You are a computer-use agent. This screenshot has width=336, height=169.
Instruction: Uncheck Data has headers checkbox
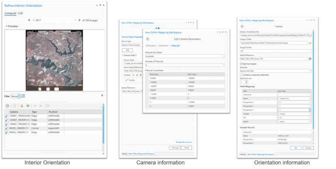pyautogui.click(x=241, y=64)
